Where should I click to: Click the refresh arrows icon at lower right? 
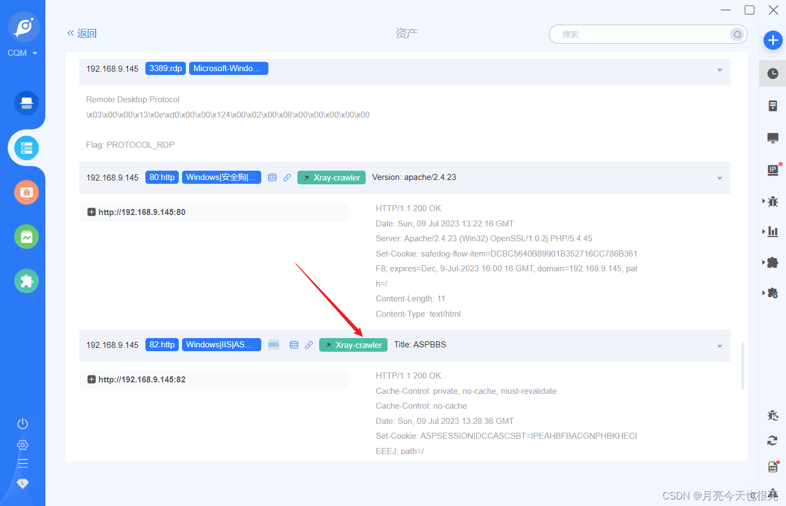(773, 440)
